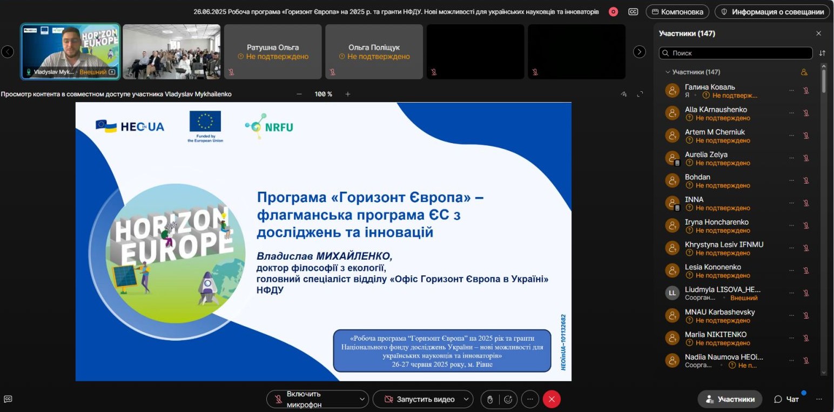
Task: Open more options for Khrystyna Lesiv IFNMU
Action: [x=792, y=248]
